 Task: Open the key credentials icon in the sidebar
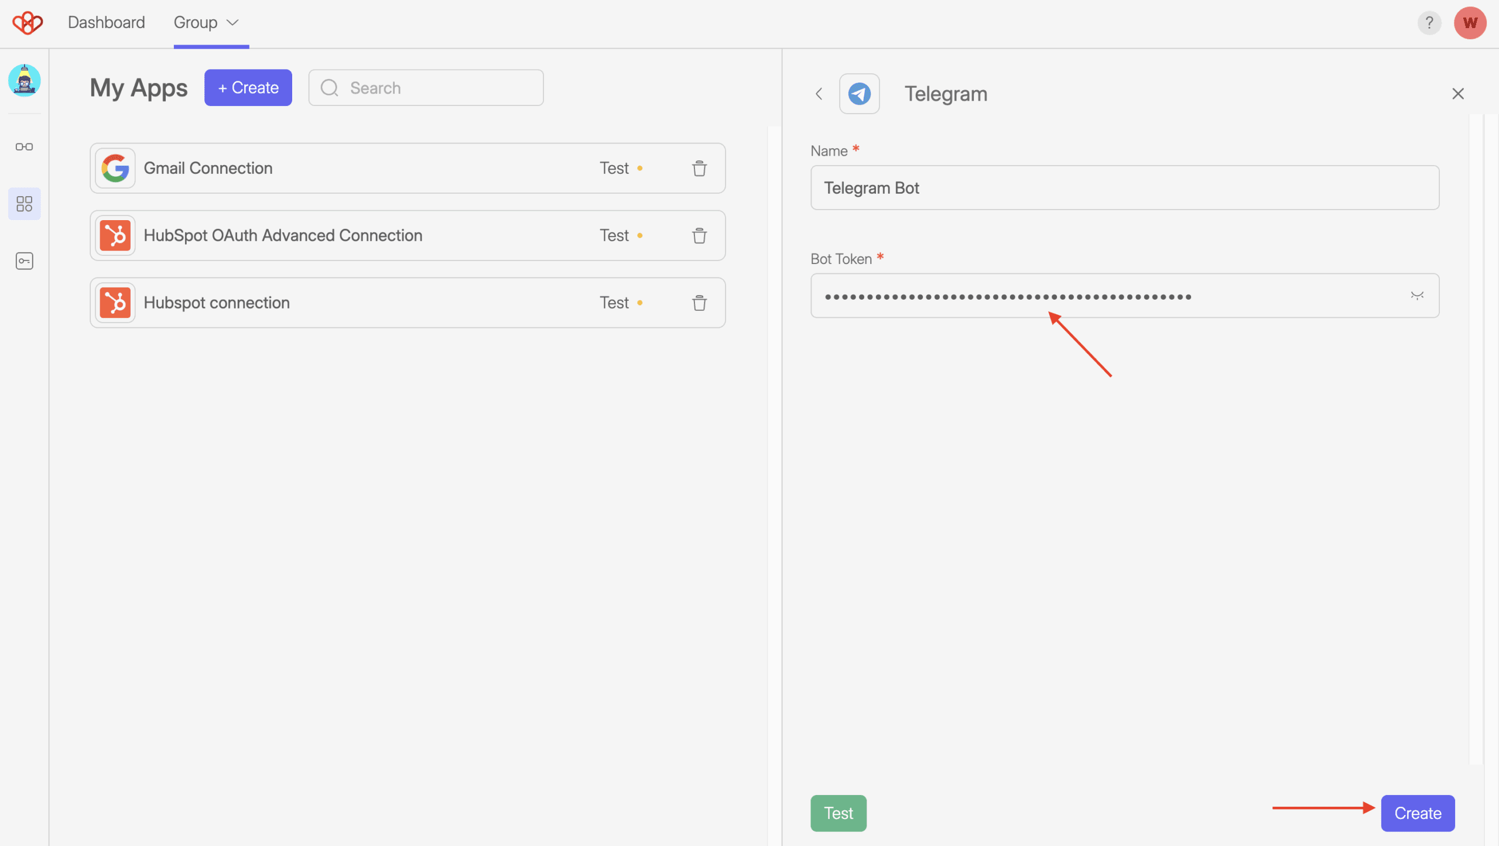[24, 261]
